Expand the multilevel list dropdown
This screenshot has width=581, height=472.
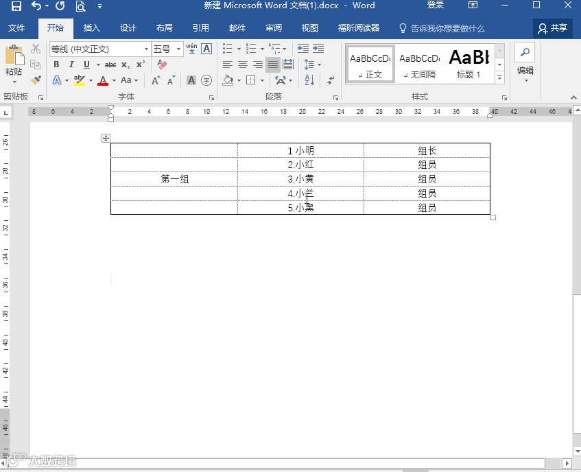coord(284,49)
